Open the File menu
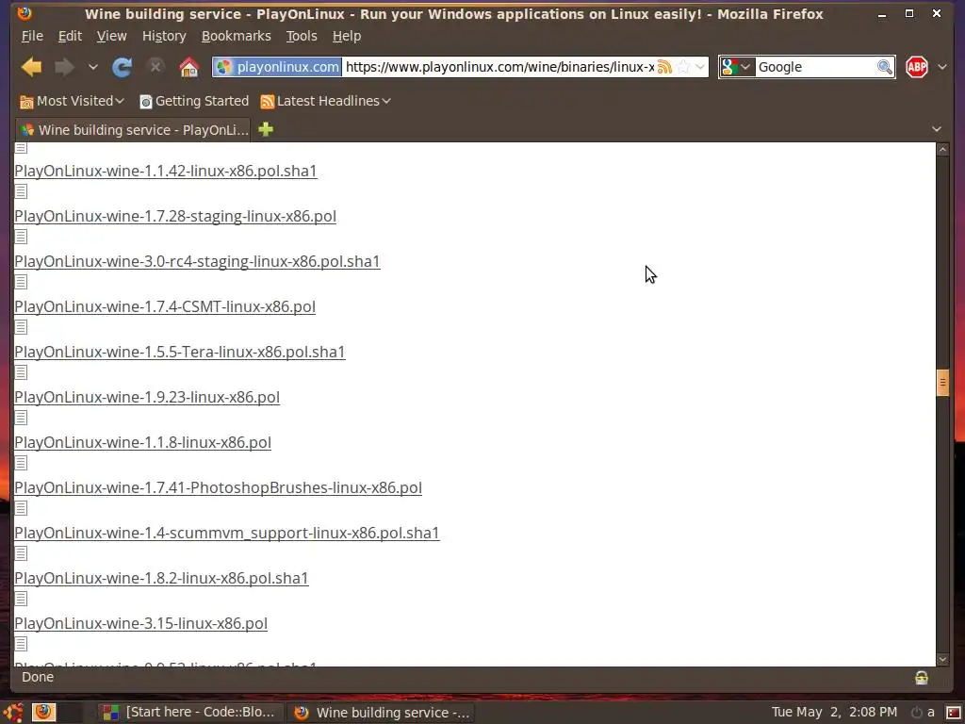Image resolution: width=965 pixels, height=724 pixels. (x=32, y=37)
